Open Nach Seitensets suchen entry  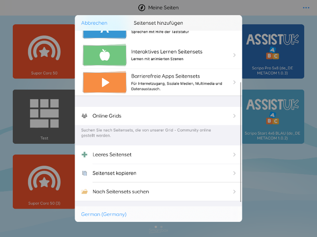121,192
